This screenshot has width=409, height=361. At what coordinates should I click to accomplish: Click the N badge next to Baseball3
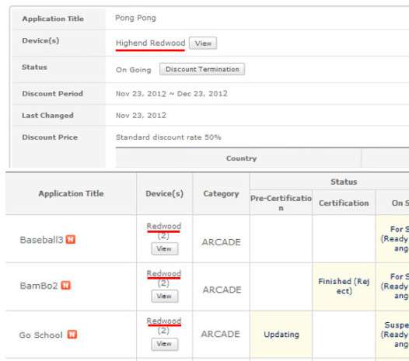(71, 239)
